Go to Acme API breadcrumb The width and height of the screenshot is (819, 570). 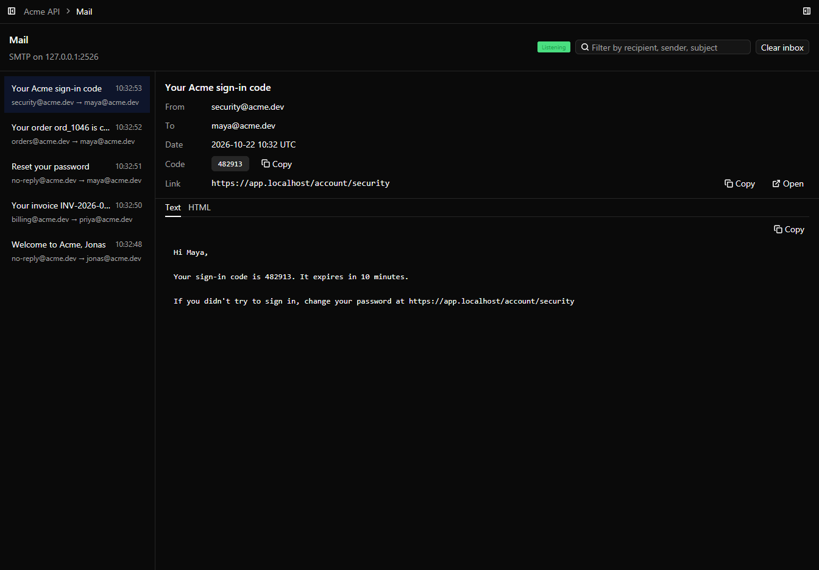tap(41, 12)
